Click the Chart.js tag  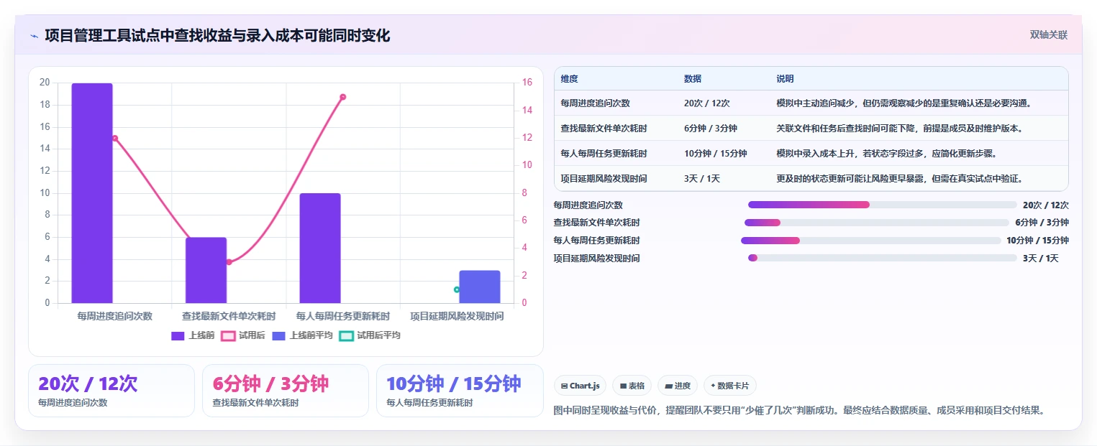tap(581, 386)
